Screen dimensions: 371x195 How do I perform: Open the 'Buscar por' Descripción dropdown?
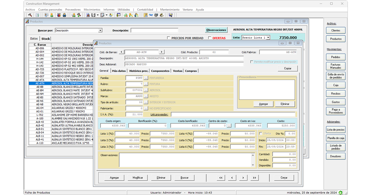[x=100, y=31]
